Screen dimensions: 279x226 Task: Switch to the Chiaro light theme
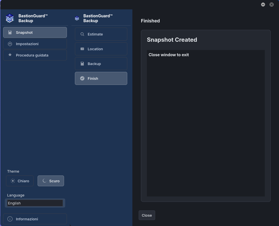(20, 181)
